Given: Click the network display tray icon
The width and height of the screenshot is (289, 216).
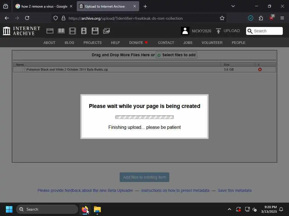Looking at the screenshot, I should coord(247,209).
